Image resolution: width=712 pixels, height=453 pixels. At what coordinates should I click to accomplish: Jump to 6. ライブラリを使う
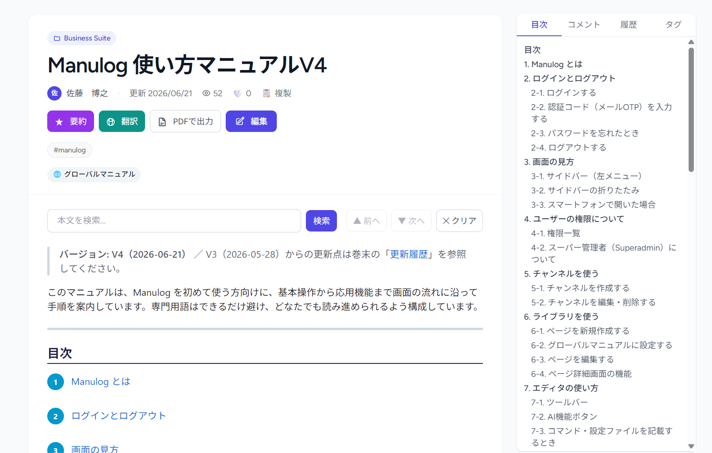coord(561,317)
